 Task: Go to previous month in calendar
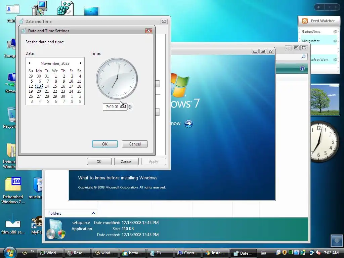click(29, 63)
